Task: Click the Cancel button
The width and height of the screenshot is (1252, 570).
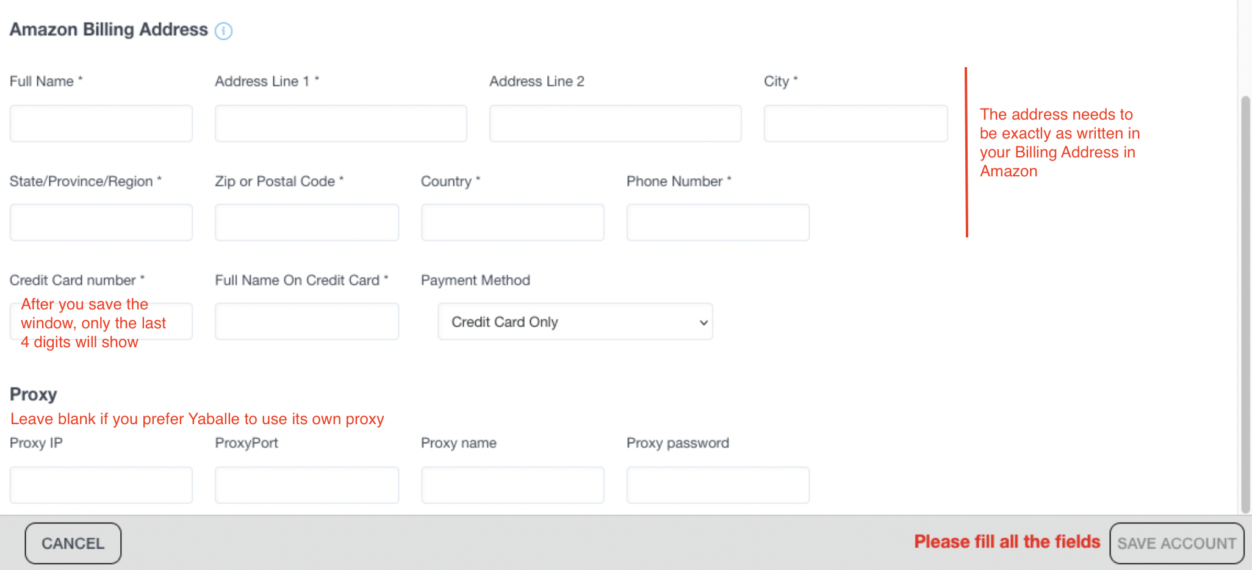Action: [x=73, y=543]
